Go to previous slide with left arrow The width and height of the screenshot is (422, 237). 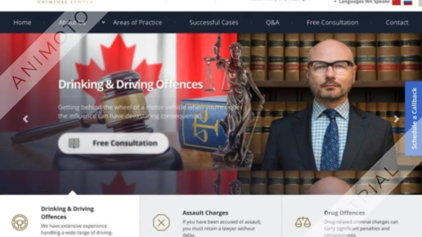pos(25,119)
